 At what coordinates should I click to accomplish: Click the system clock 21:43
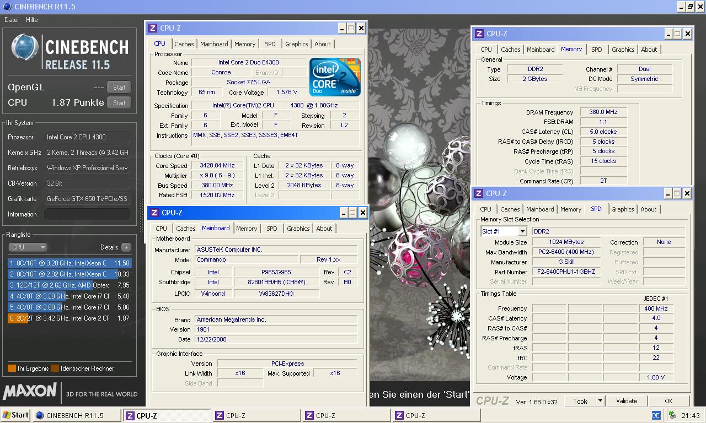coord(691,416)
